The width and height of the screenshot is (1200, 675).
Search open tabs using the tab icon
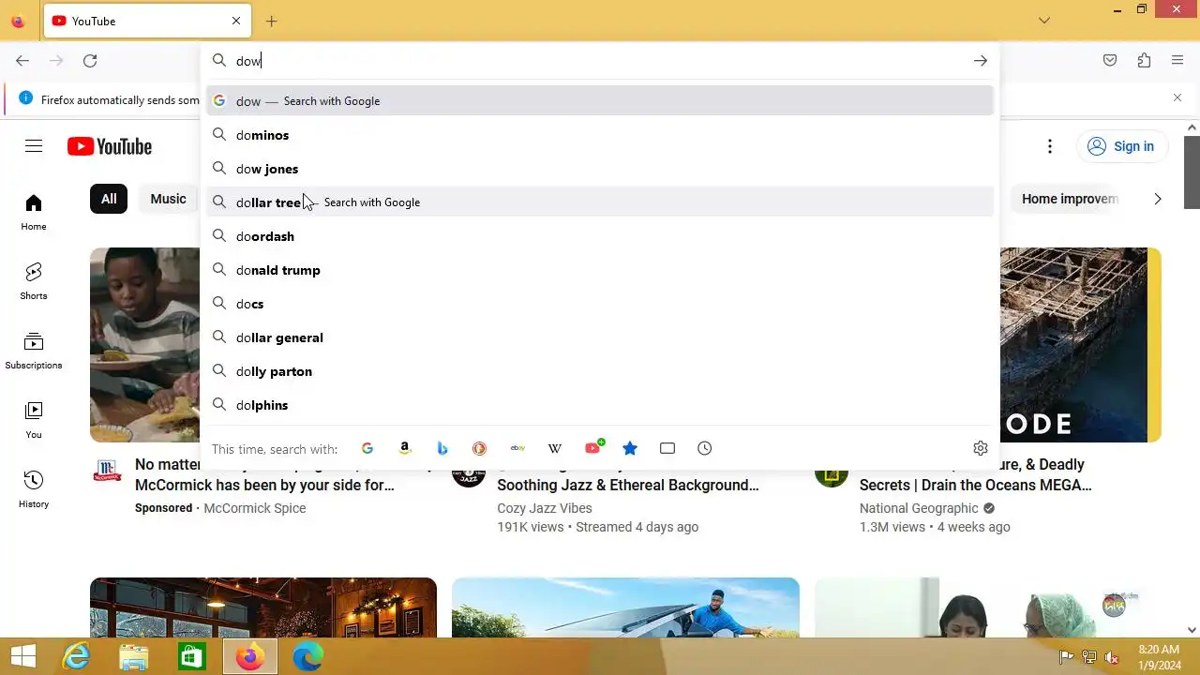pyautogui.click(x=667, y=448)
